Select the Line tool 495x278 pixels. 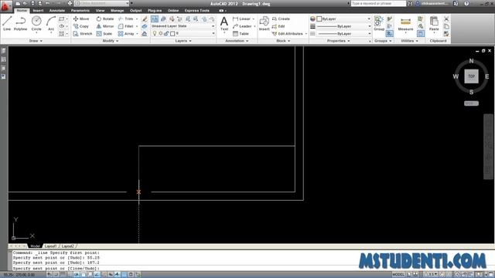point(7,24)
